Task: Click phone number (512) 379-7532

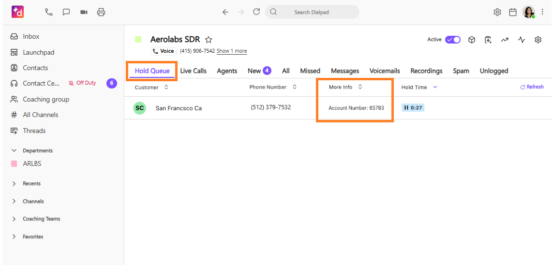Action: [x=271, y=107]
